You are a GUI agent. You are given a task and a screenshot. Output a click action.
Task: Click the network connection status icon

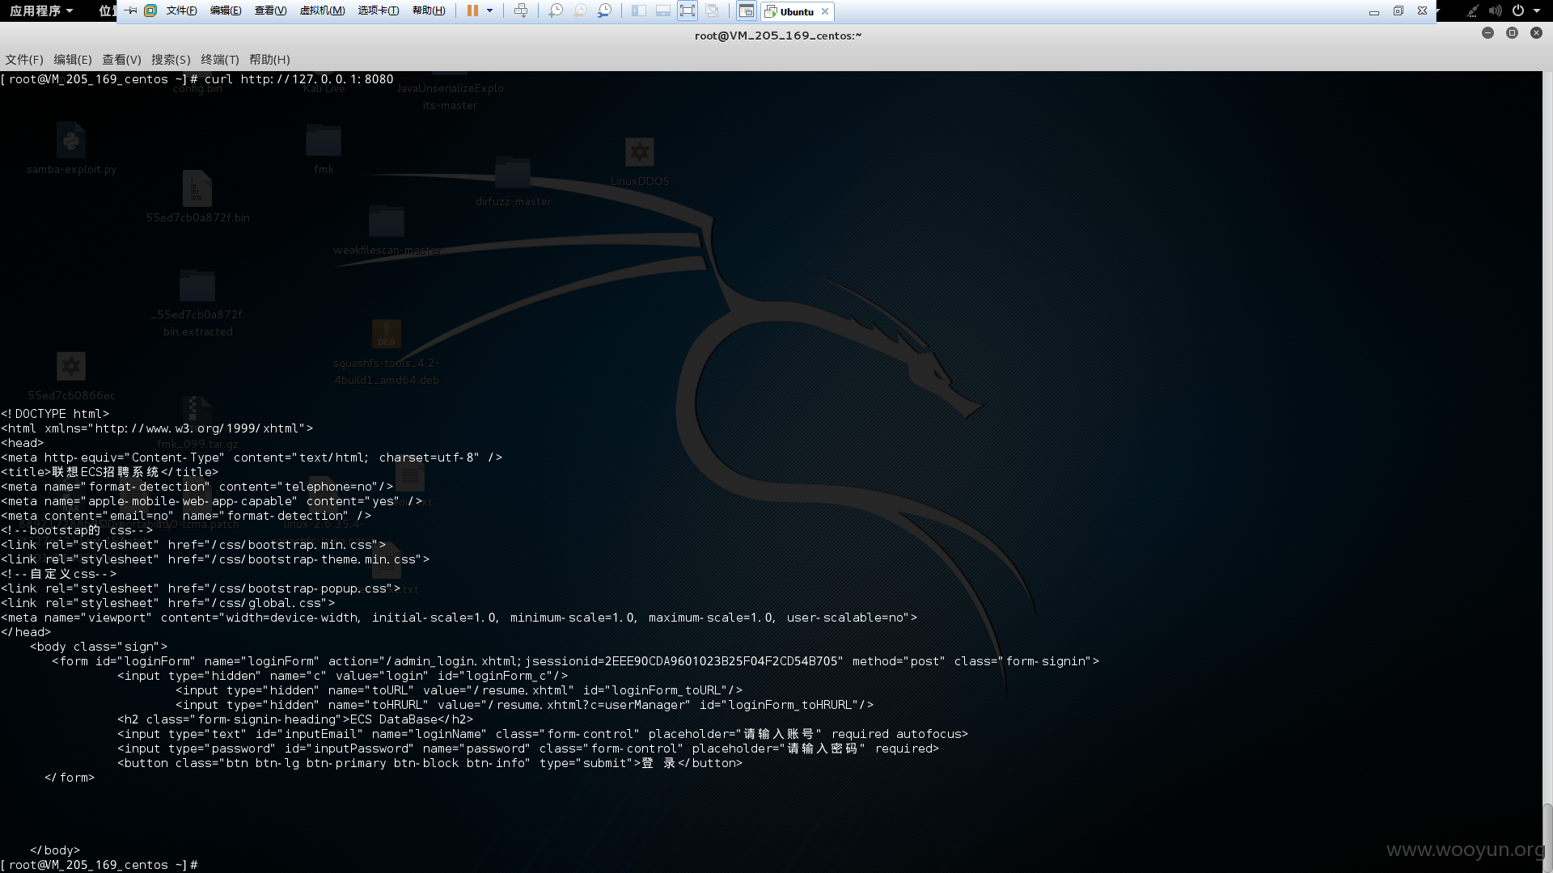click(1473, 11)
